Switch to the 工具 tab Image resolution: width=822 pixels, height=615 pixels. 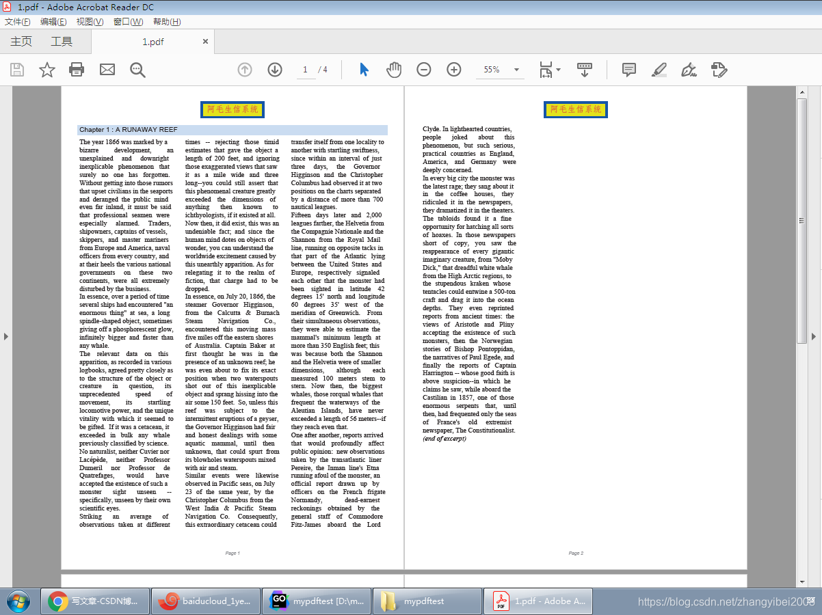point(62,42)
